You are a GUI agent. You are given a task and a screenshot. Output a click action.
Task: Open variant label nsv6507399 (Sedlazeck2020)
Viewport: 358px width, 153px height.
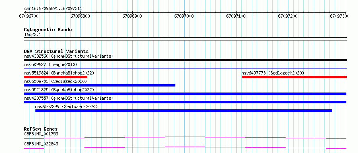click(x=66, y=107)
